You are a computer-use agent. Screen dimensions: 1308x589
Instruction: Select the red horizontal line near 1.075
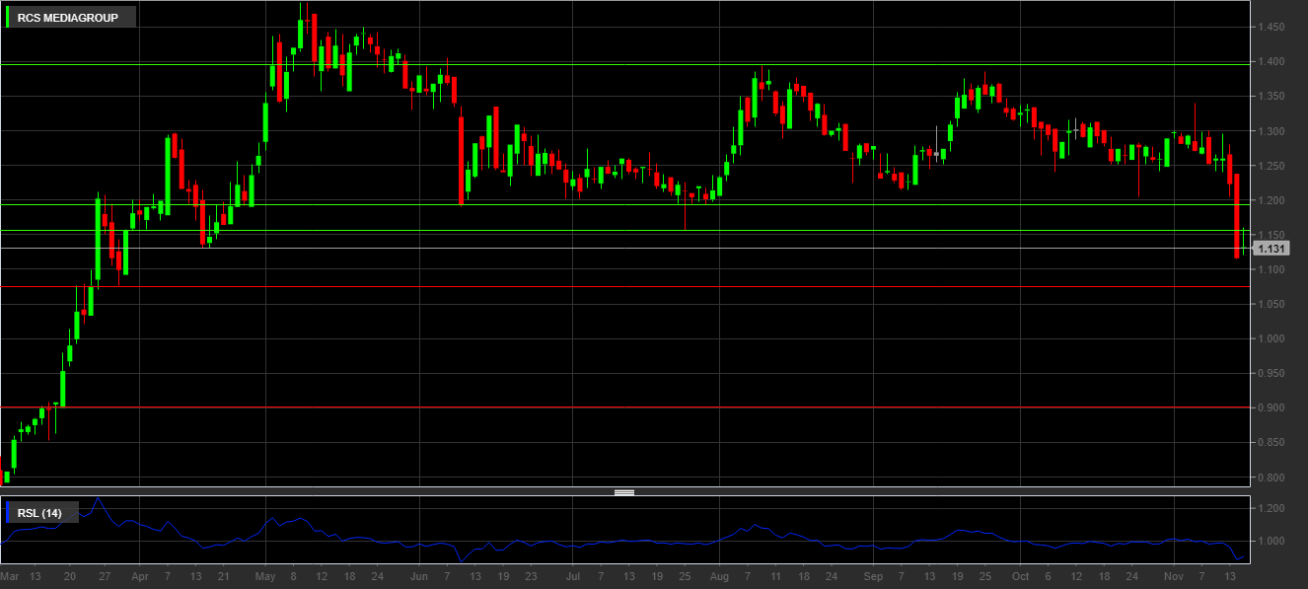point(592,286)
